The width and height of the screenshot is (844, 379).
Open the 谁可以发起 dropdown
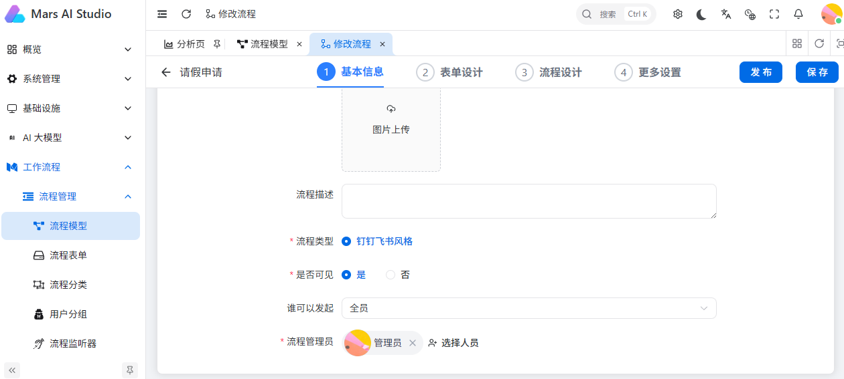click(x=529, y=308)
